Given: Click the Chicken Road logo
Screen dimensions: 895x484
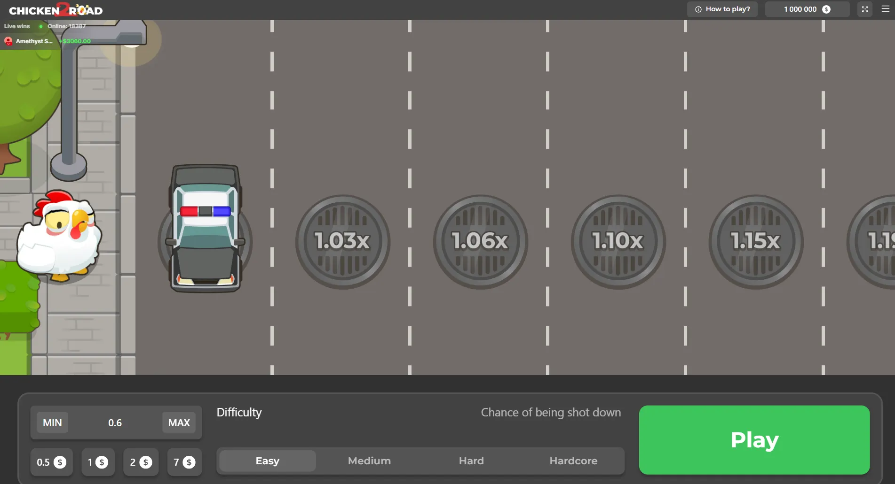Looking at the screenshot, I should coord(55,10).
